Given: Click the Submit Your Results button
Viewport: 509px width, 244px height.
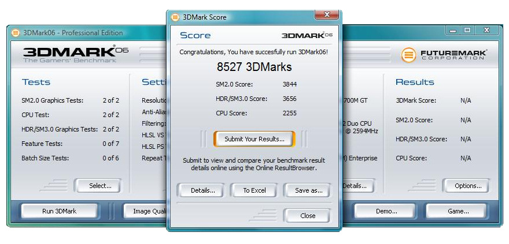Looking at the screenshot, I should tap(254, 139).
